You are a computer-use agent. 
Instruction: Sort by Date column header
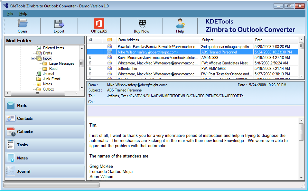(275, 40)
